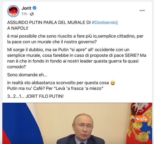154x144 pixels.
Task: Click the Jorit author name
Action: click(x=26, y=8)
